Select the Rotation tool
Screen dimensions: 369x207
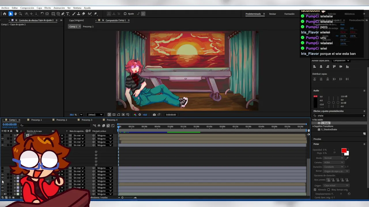pos(42,14)
